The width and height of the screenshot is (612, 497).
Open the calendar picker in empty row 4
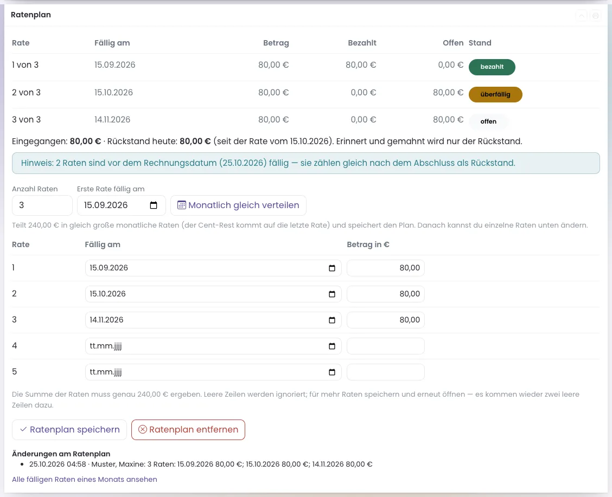[x=331, y=346]
